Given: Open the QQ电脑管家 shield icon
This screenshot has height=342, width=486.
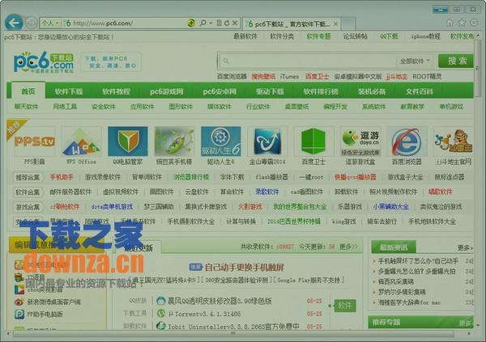Looking at the screenshot, I should coord(128,141).
